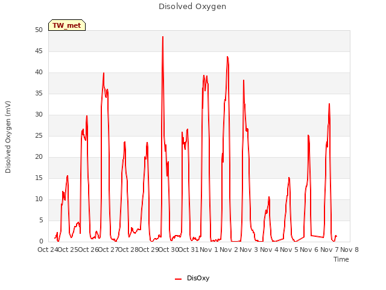Screen dimensions: 386x290
Task: Click the Oct 25 date tick label
Action: click(x=68, y=250)
